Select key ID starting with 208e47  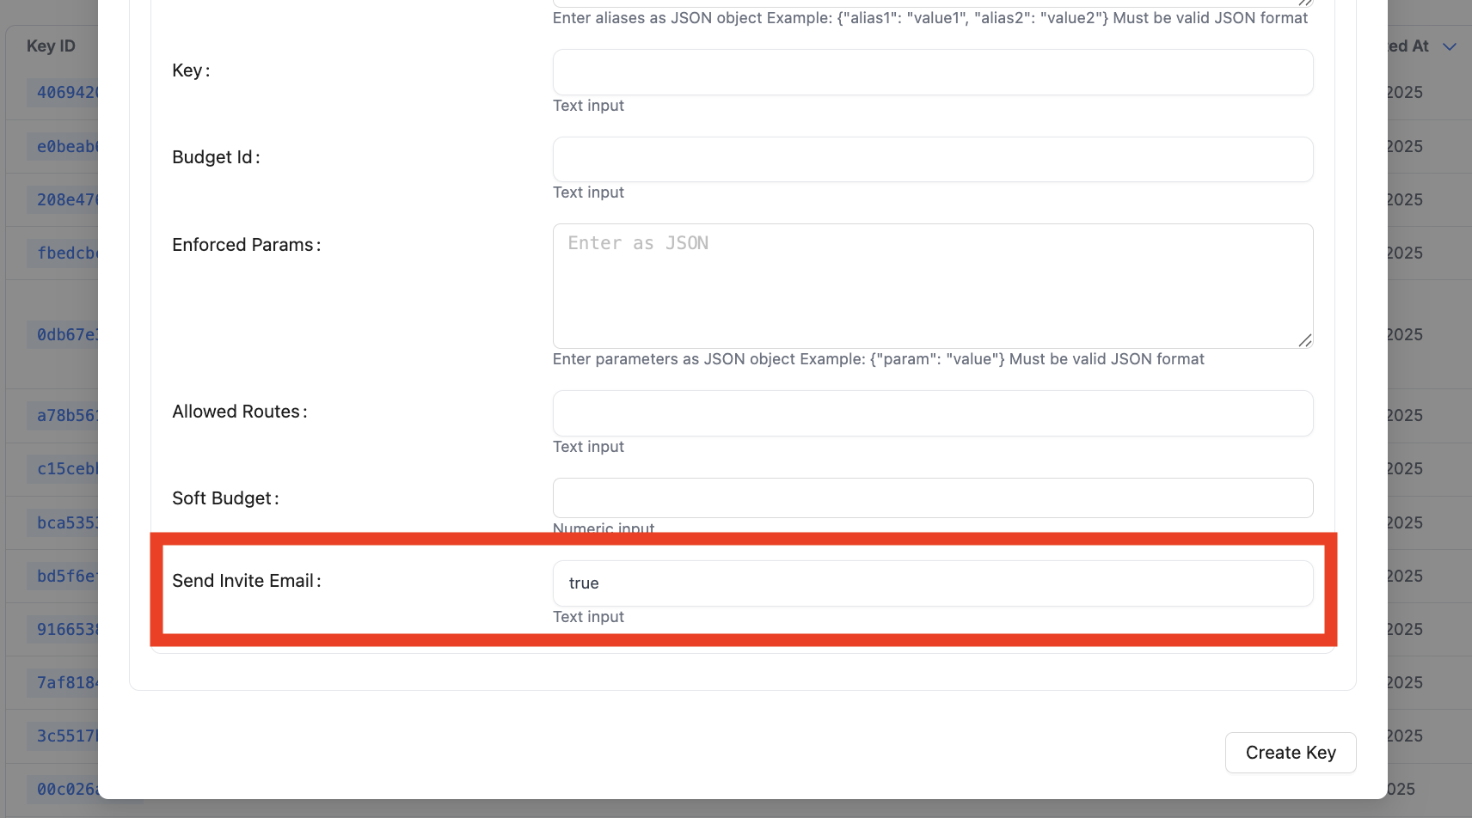pos(65,200)
